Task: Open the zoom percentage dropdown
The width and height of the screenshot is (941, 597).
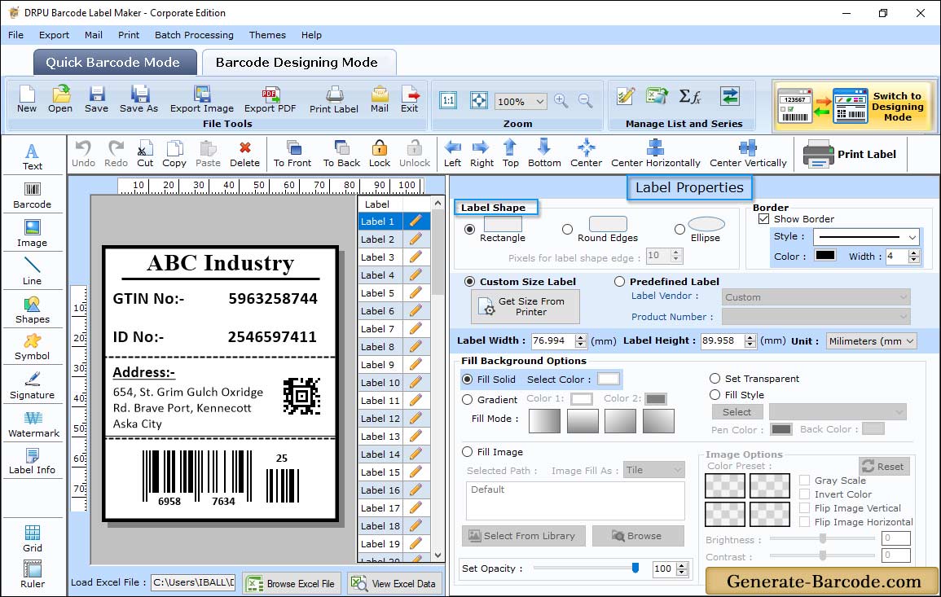Action: [x=539, y=102]
